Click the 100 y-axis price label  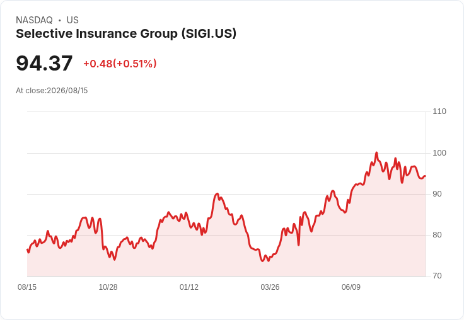click(439, 153)
